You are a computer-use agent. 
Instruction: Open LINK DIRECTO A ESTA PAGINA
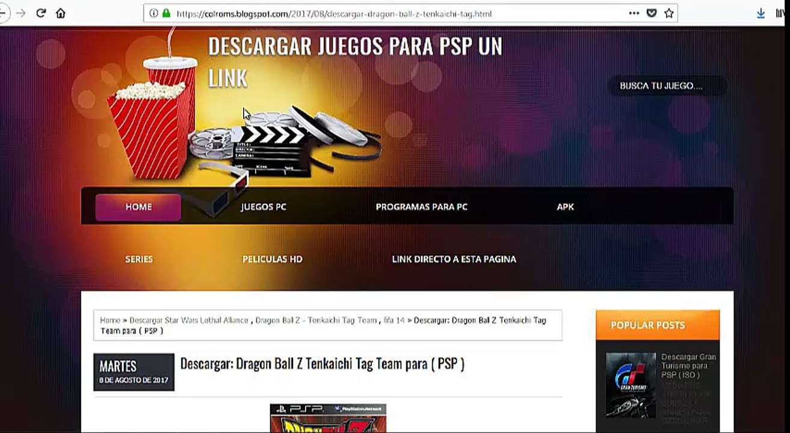[x=454, y=259]
